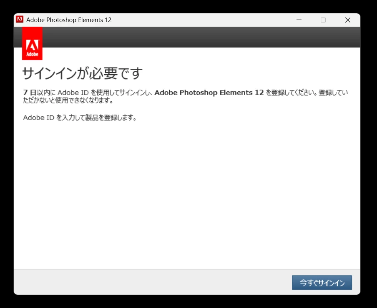Click the bold 7 日 text
Viewport: 377px width, 308px height.
point(30,93)
